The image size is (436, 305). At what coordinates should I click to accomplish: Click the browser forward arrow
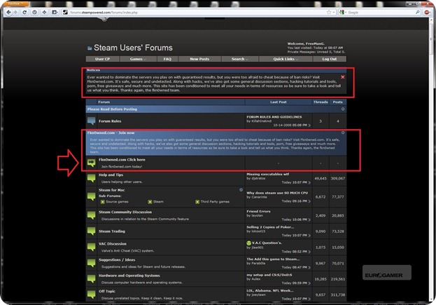[15, 12]
